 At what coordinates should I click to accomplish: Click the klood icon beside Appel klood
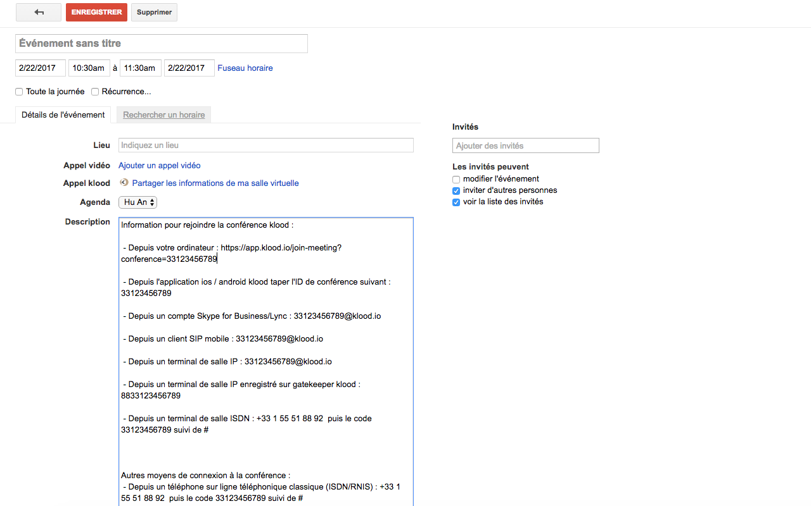(x=124, y=183)
